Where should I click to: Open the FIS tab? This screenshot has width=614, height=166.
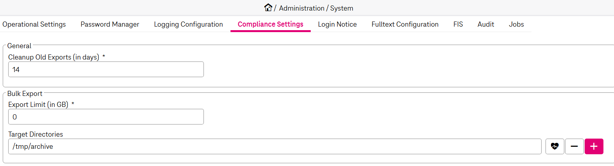(x=458, y=24)
